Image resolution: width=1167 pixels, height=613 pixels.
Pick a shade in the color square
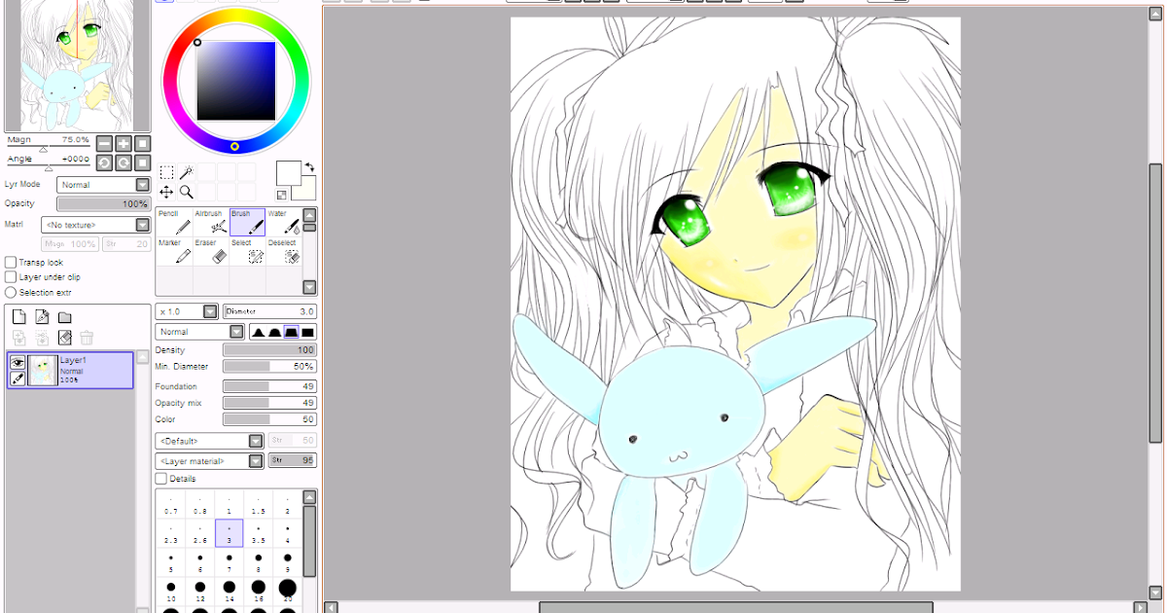236,80
